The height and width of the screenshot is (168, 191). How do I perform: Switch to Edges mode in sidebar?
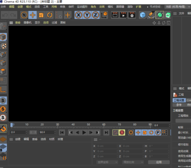point(3,63)
